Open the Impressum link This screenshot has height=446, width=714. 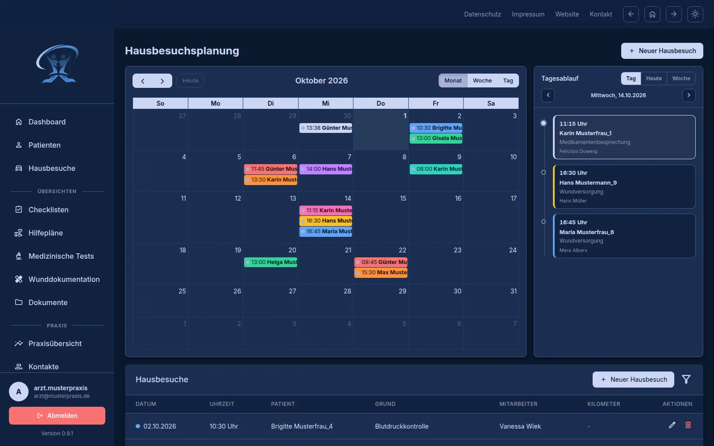click(x=528, y=14)
